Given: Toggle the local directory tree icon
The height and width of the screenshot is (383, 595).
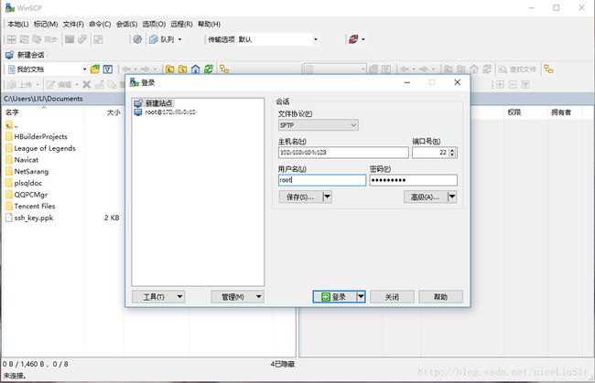Looking at the screenshot, I should click(x=224, y=69).
